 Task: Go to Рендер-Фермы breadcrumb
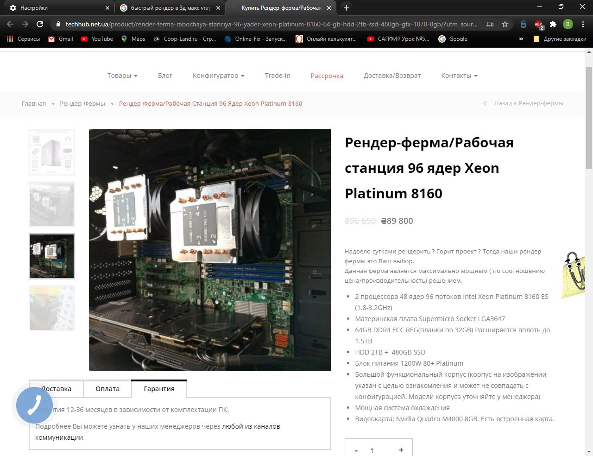pyautogui.click(x=82, y=104)
